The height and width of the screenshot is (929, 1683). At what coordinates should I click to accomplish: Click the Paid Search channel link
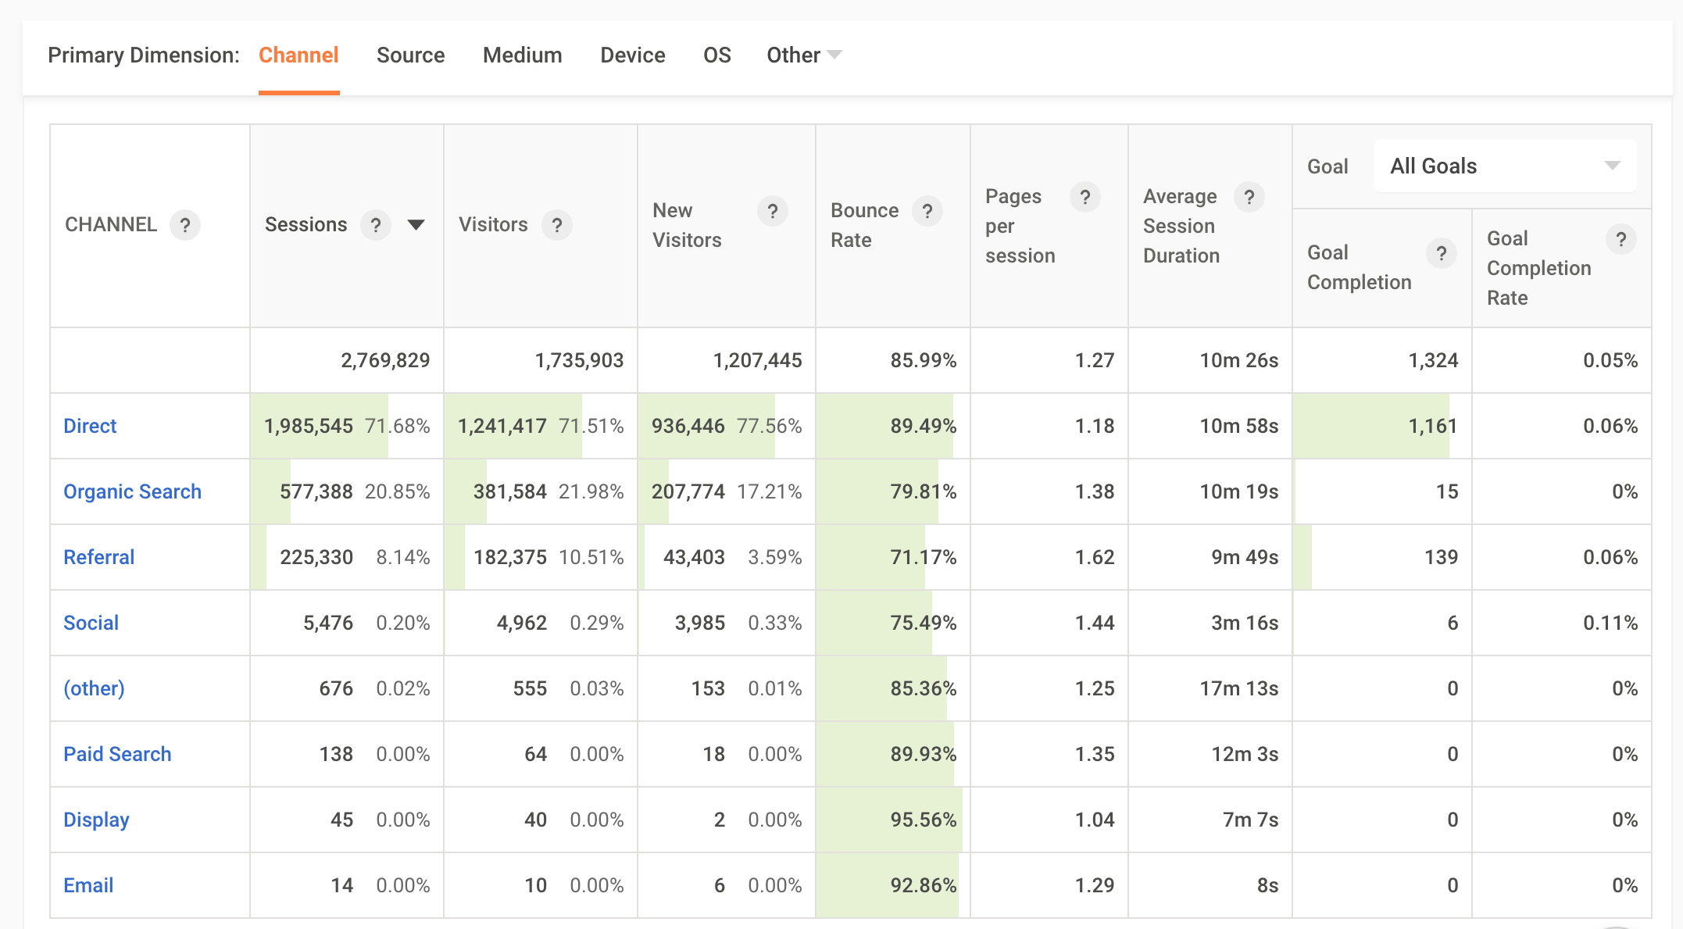[117, 754]
